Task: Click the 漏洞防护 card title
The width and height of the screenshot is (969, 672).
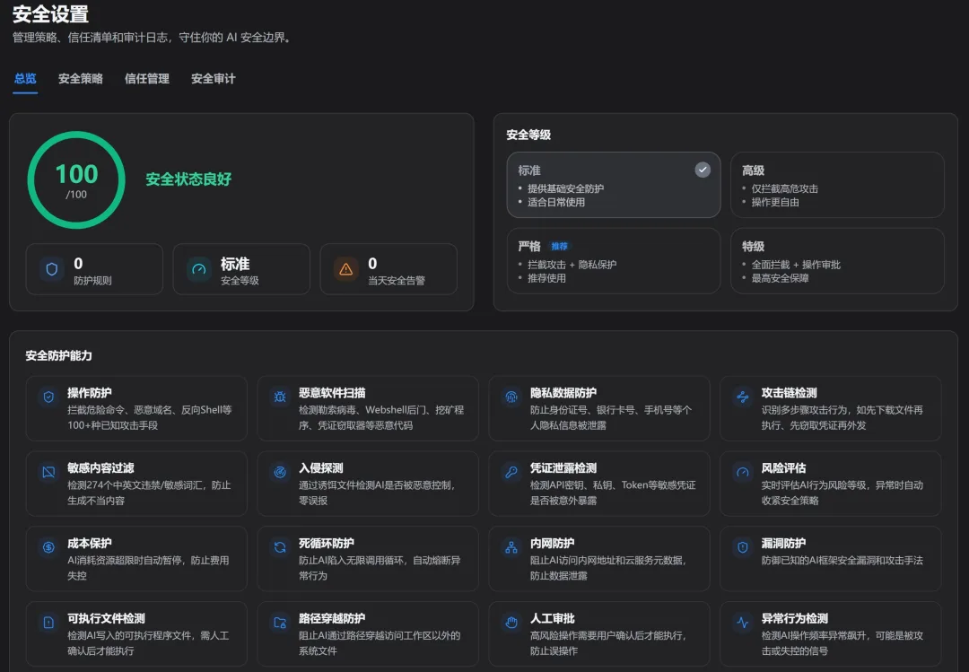Action: [783, 544]
